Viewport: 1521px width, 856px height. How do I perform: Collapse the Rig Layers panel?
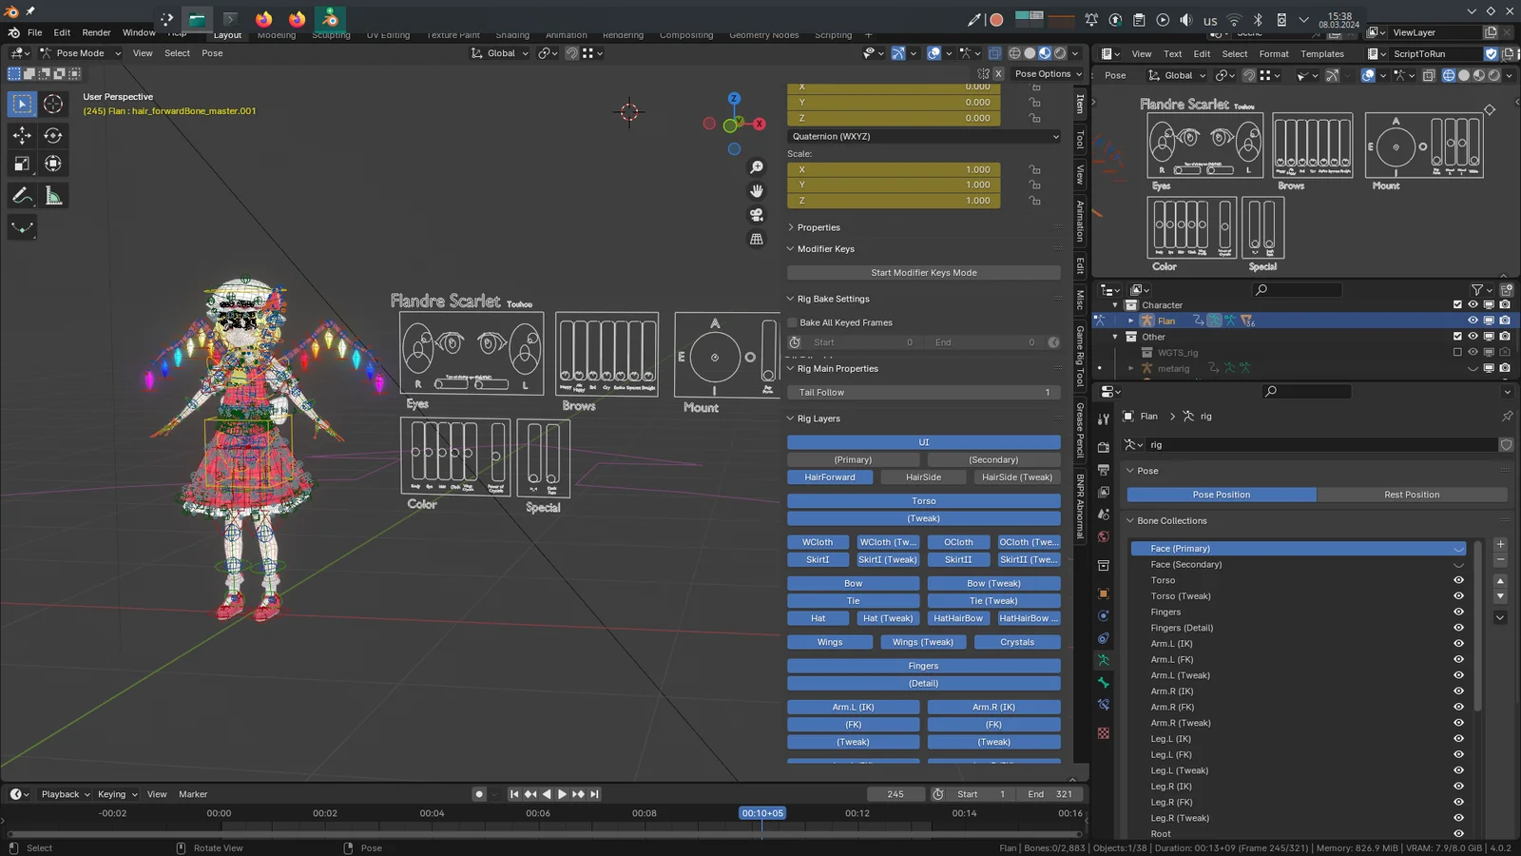click(x=818, y=418)
